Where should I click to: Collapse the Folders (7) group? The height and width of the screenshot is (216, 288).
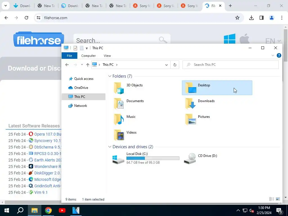110,76
